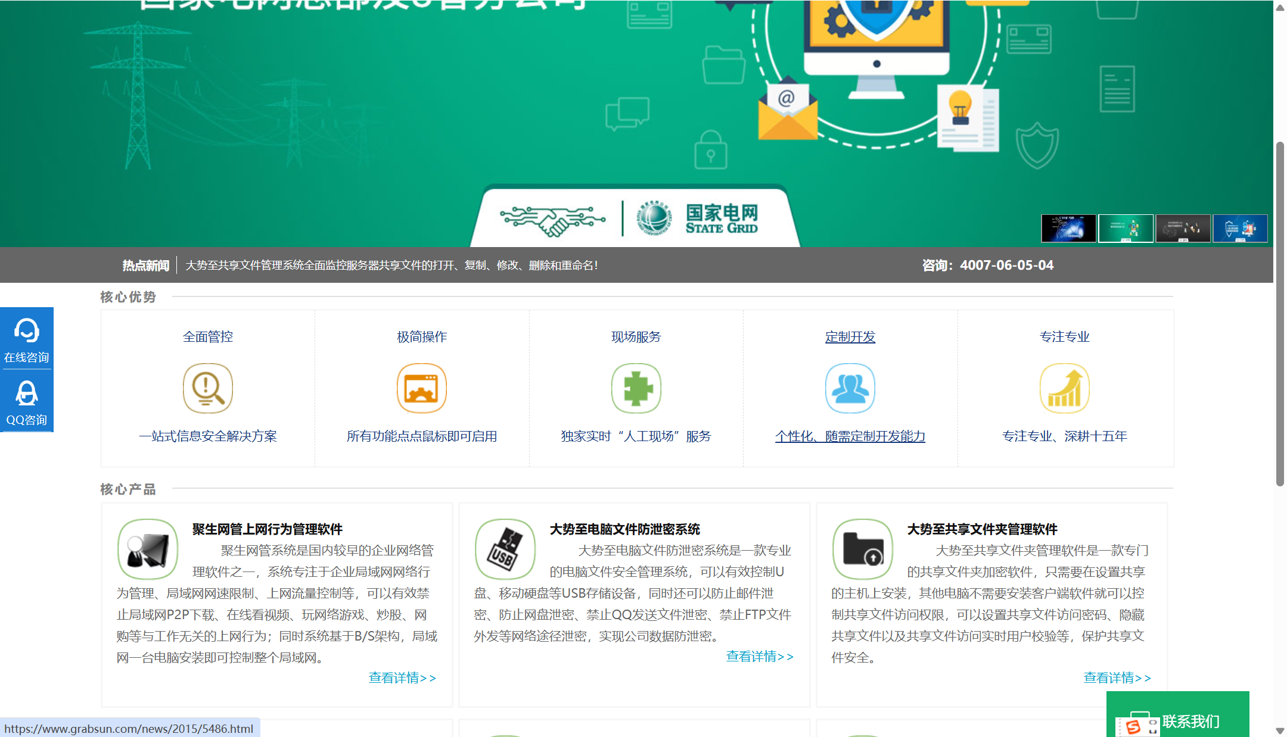Select the 现场服务 puzzle piece icon
This screenshot has height=737, width=1287.
coord(635,388)
